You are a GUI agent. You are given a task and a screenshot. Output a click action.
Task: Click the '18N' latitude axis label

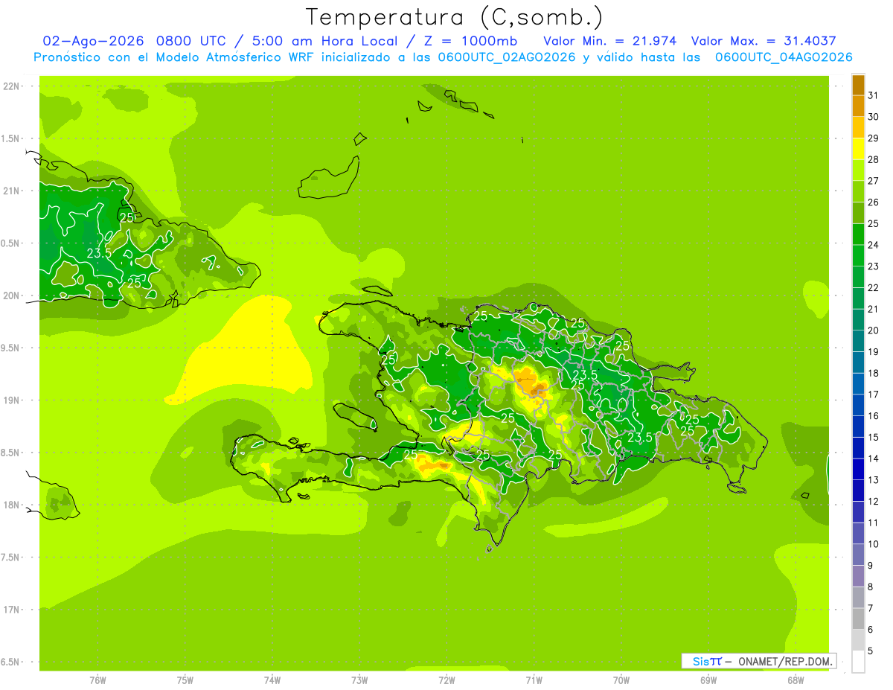(x=11, y=505)
